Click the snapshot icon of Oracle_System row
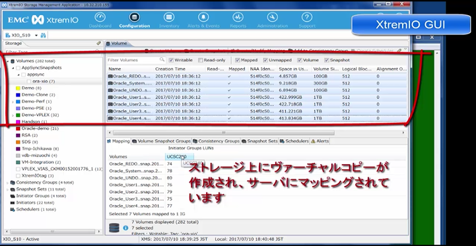 (x=110, y=83)
